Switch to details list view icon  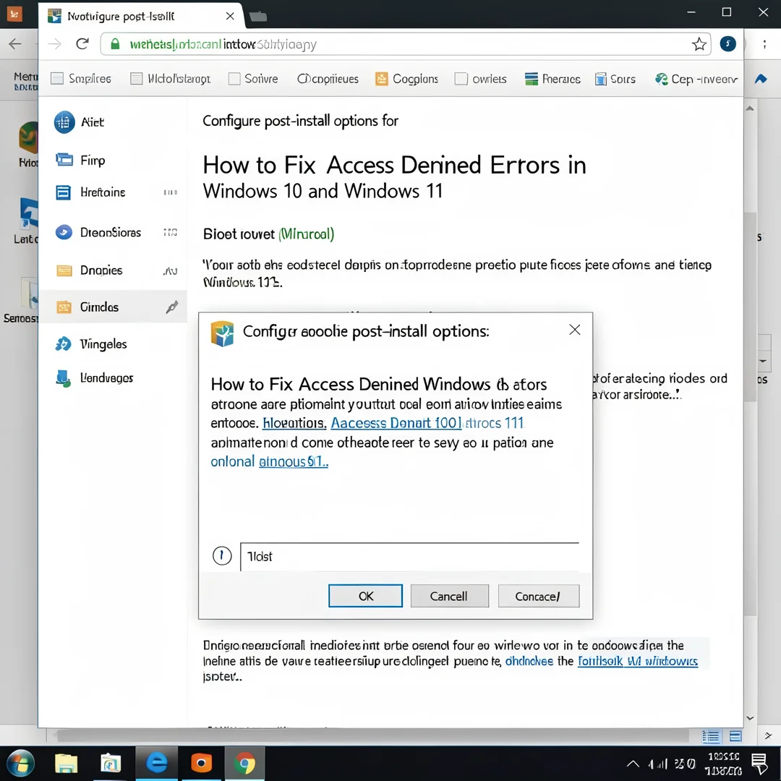tap(711, 736)
